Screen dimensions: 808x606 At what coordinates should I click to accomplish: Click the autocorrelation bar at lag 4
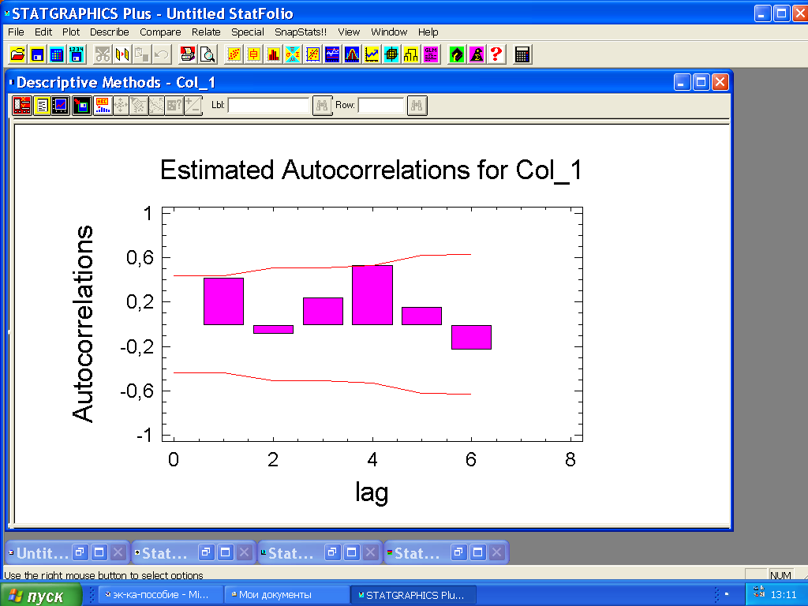[x=372, y=295]
